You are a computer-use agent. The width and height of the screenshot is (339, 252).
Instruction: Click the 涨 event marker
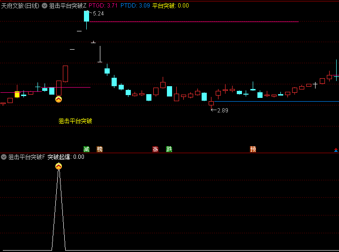tap(155, 149)
